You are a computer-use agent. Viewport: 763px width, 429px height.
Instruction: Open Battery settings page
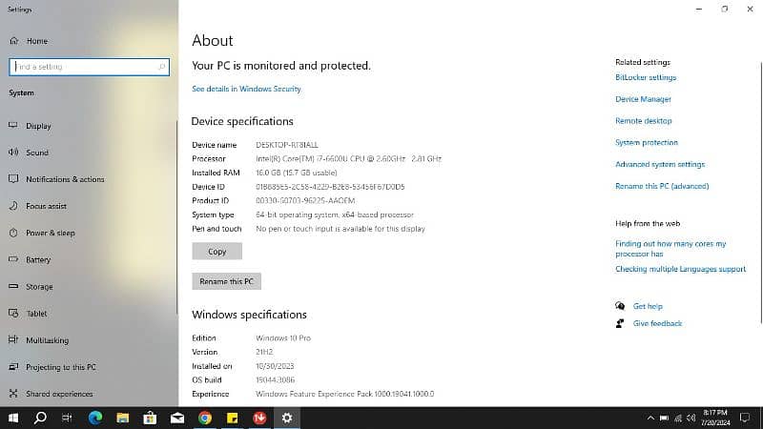[x=38, y=259]
